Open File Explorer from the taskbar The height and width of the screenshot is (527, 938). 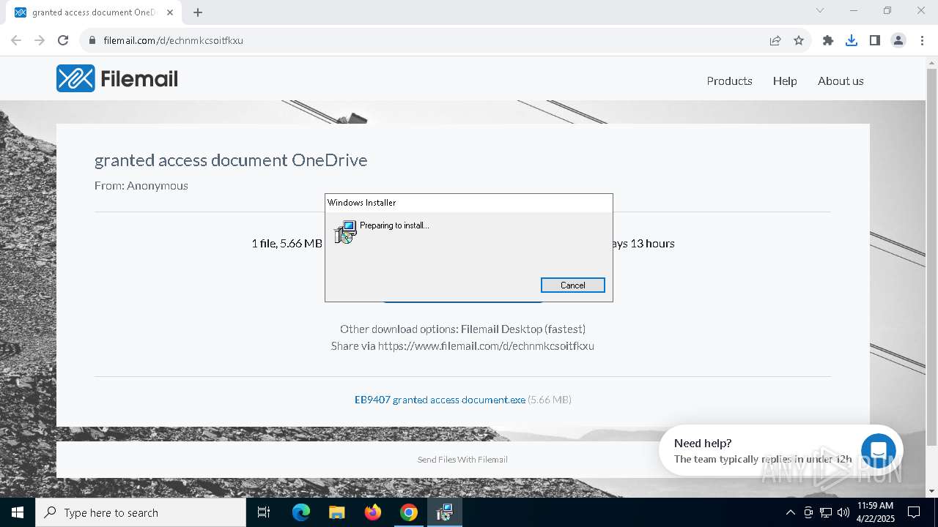(336, 512)
